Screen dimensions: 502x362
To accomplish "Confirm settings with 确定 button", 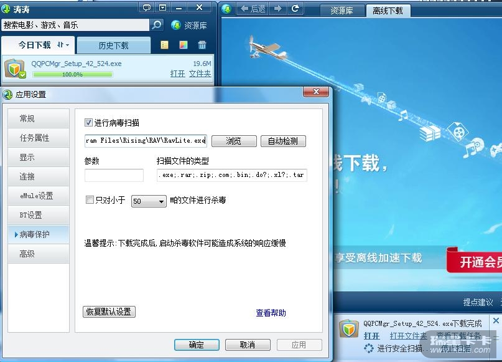I will point(197,345).
